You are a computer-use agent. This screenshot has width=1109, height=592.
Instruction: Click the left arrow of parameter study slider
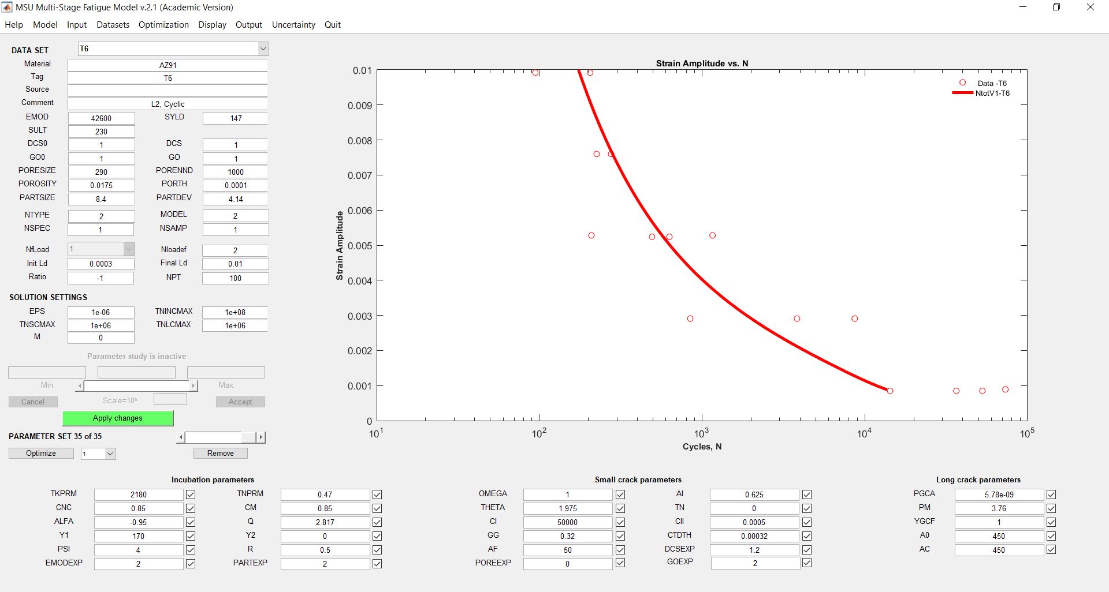pos(80,385)
